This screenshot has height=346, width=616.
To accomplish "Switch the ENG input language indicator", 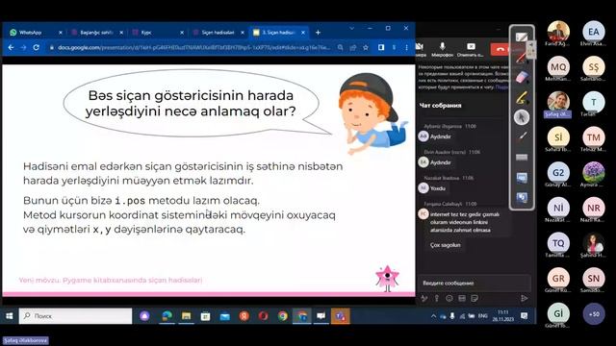I will pyautogui.click(x=483, y=316).
